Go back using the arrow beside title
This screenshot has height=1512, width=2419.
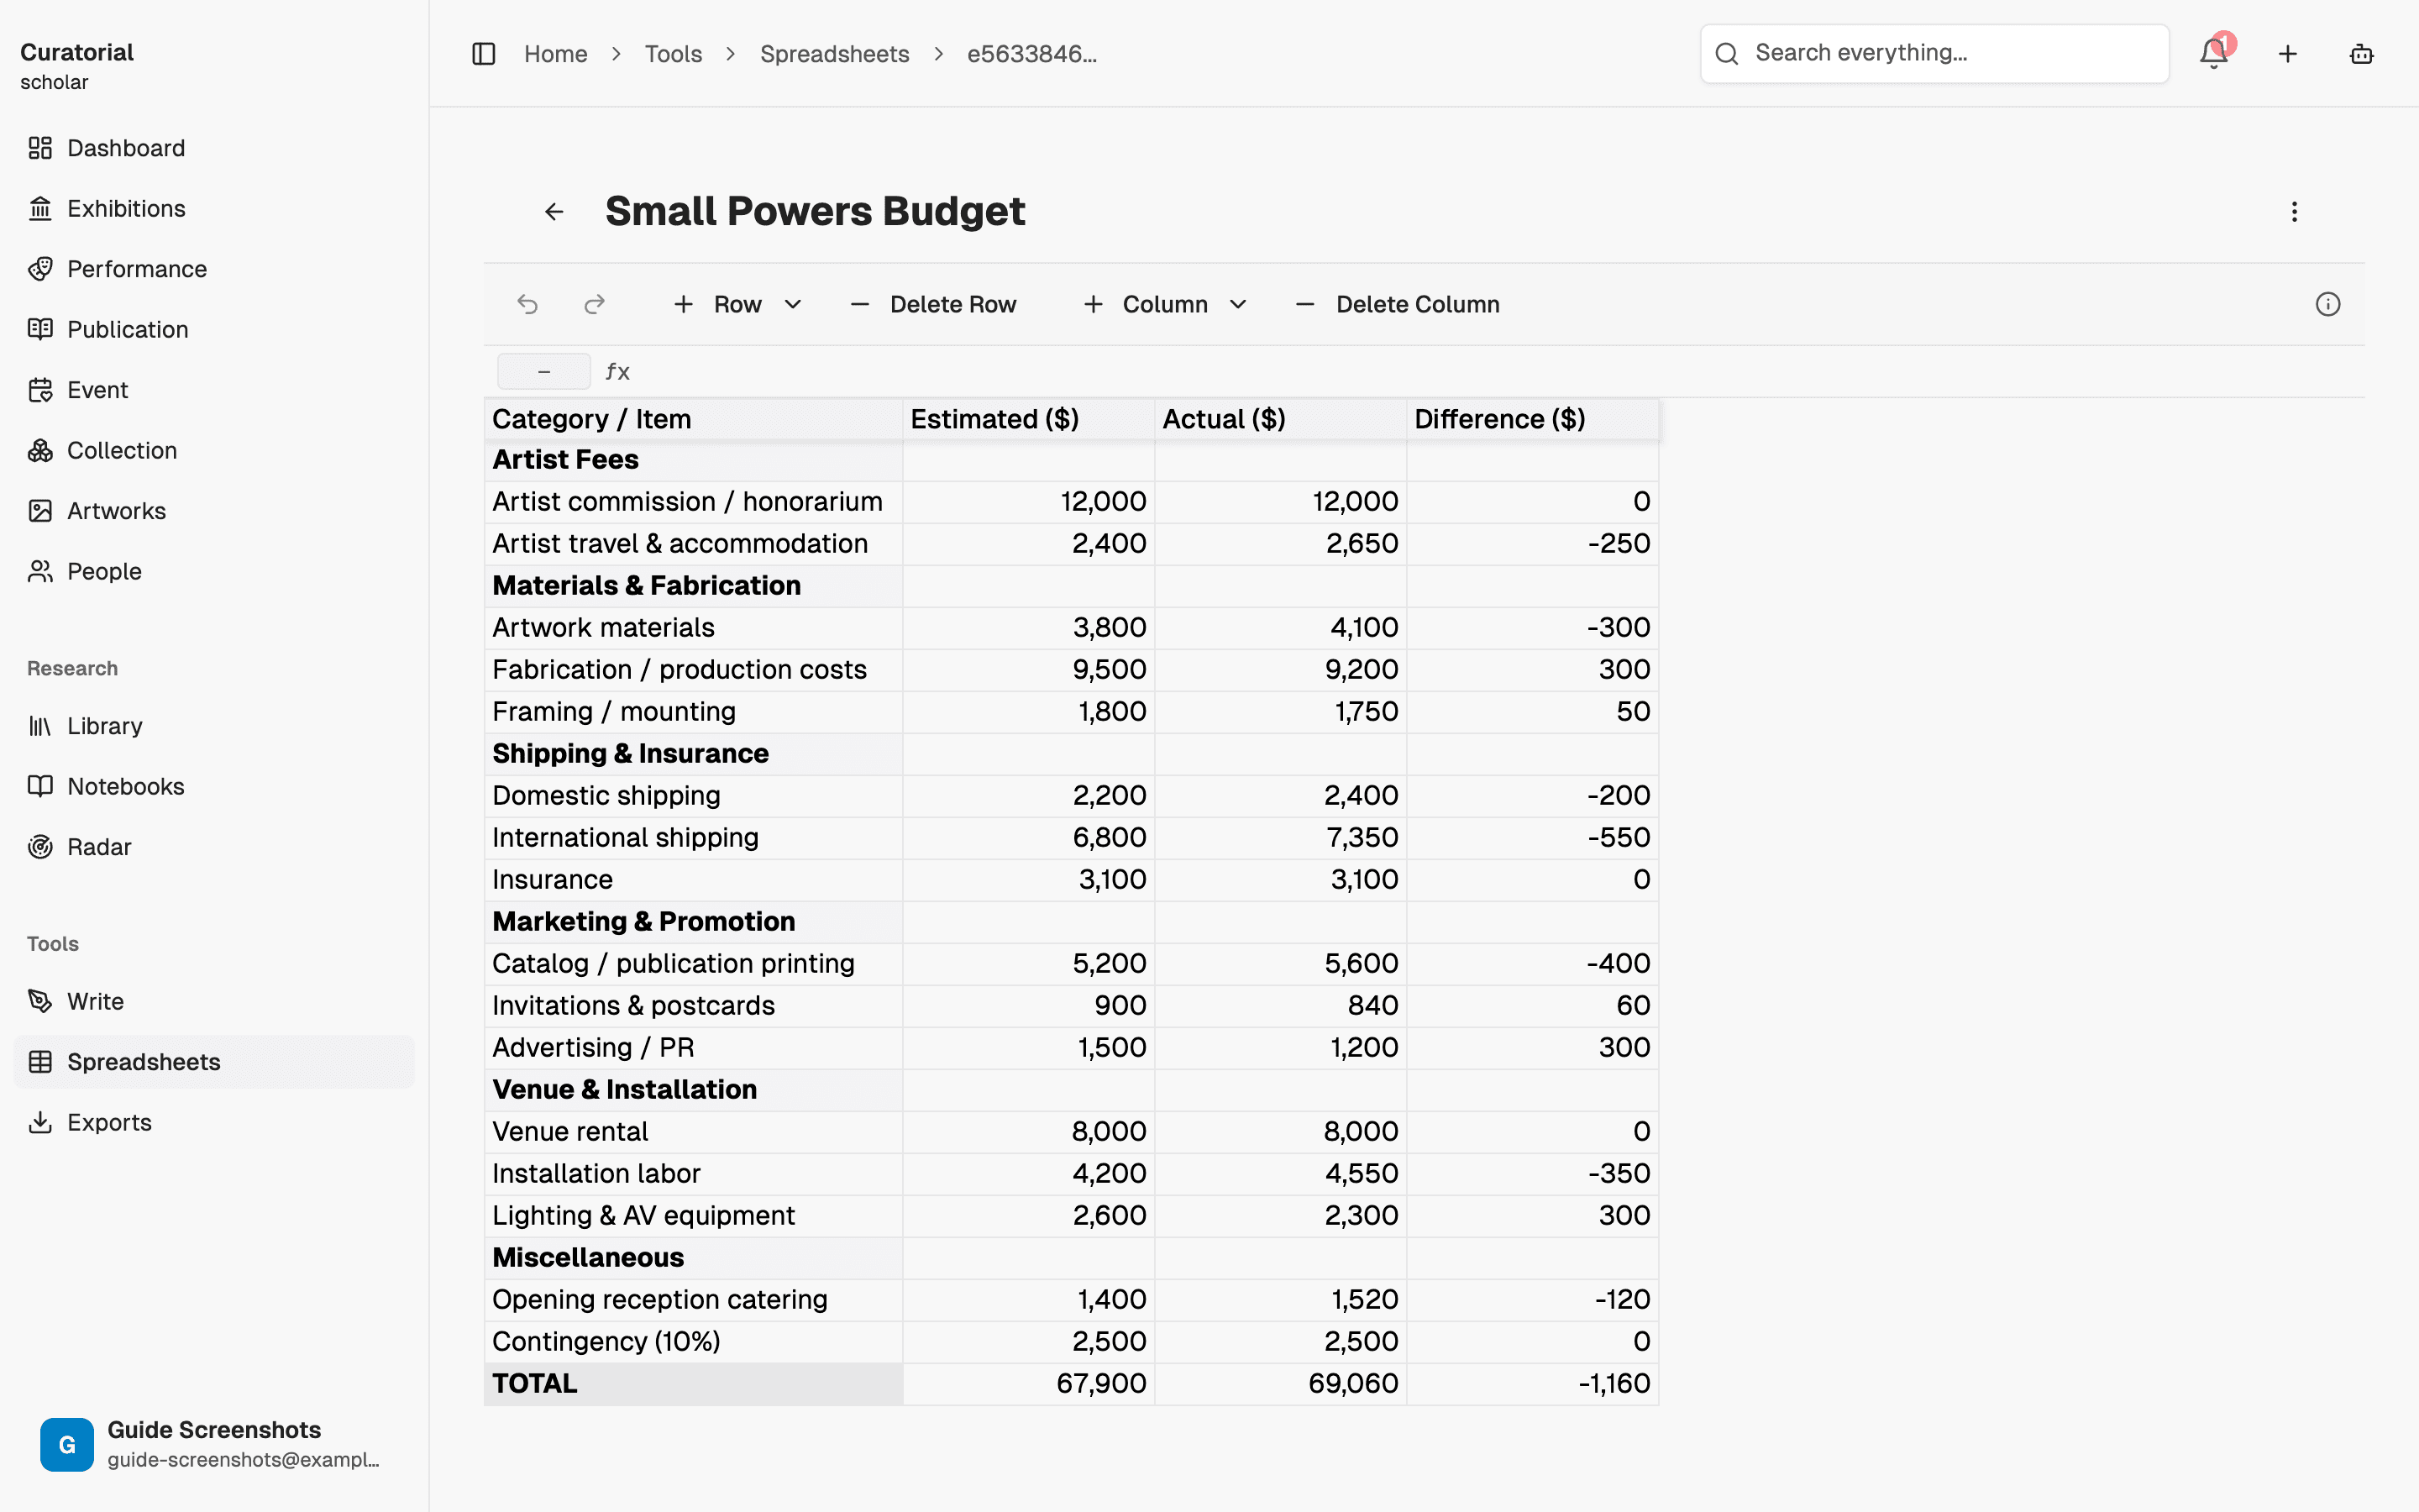point(554,212)
